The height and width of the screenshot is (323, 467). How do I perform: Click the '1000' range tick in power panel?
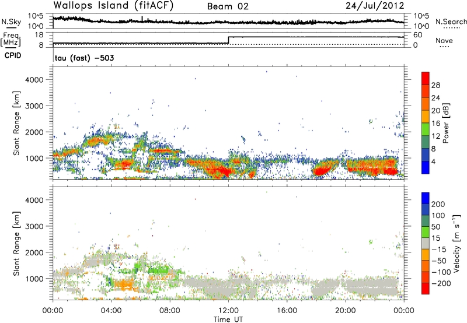click(x=34, y=158)
